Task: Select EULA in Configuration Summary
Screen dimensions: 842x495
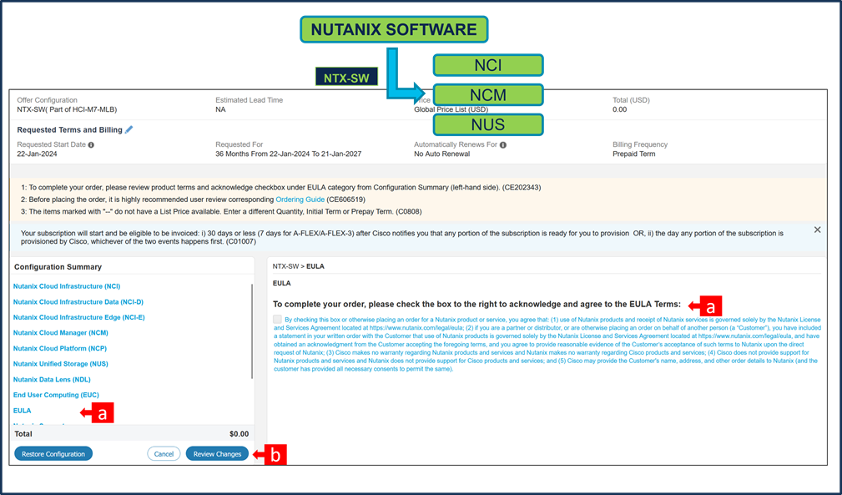Action: coord(22,411)
